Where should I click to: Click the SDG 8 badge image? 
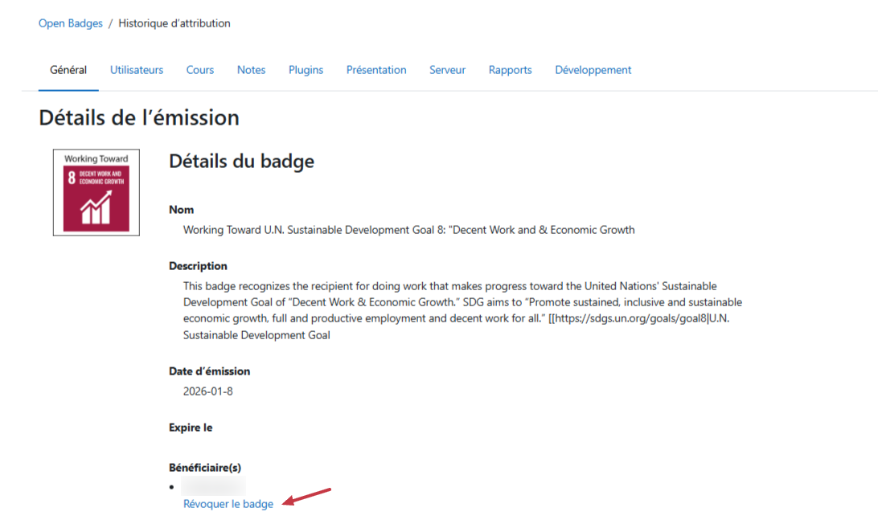[96, 193]
